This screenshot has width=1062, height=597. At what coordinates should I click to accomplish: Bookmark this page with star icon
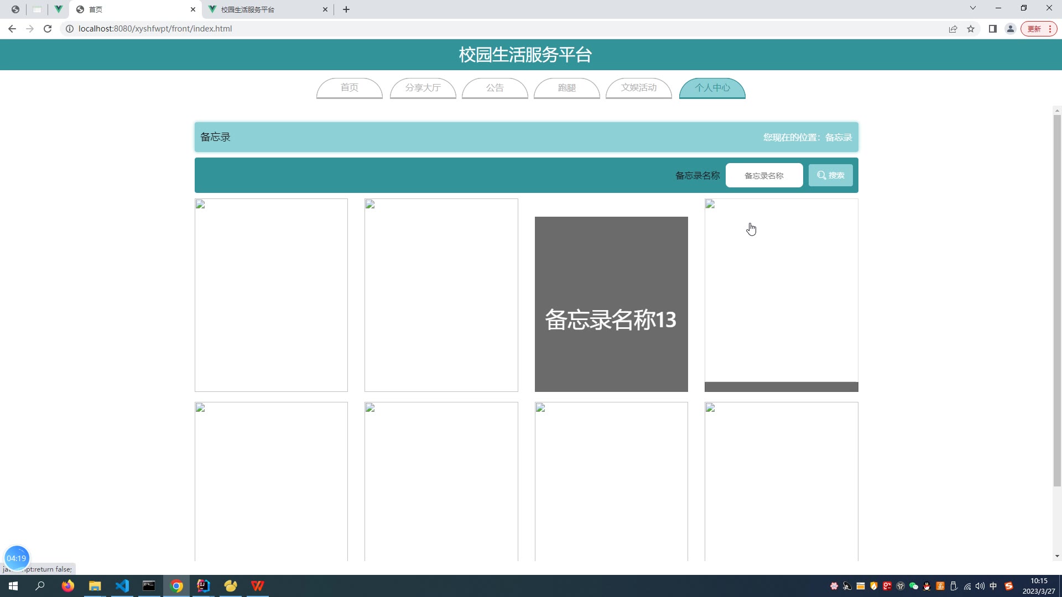click(971, 29)
